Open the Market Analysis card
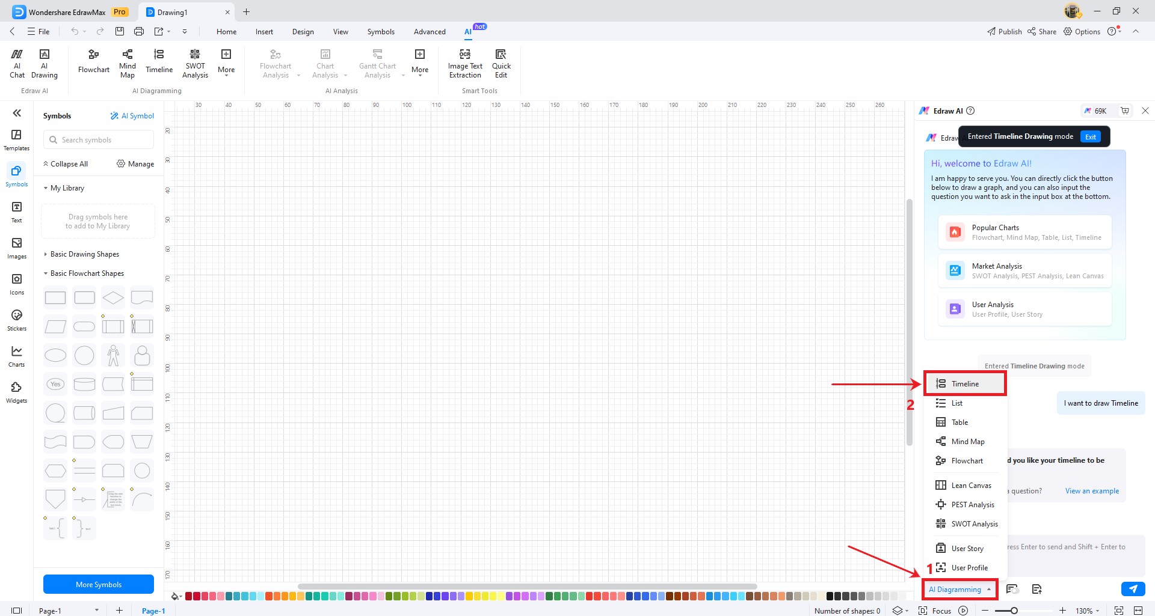The image size is (1155, 616). pos(1024,270)
